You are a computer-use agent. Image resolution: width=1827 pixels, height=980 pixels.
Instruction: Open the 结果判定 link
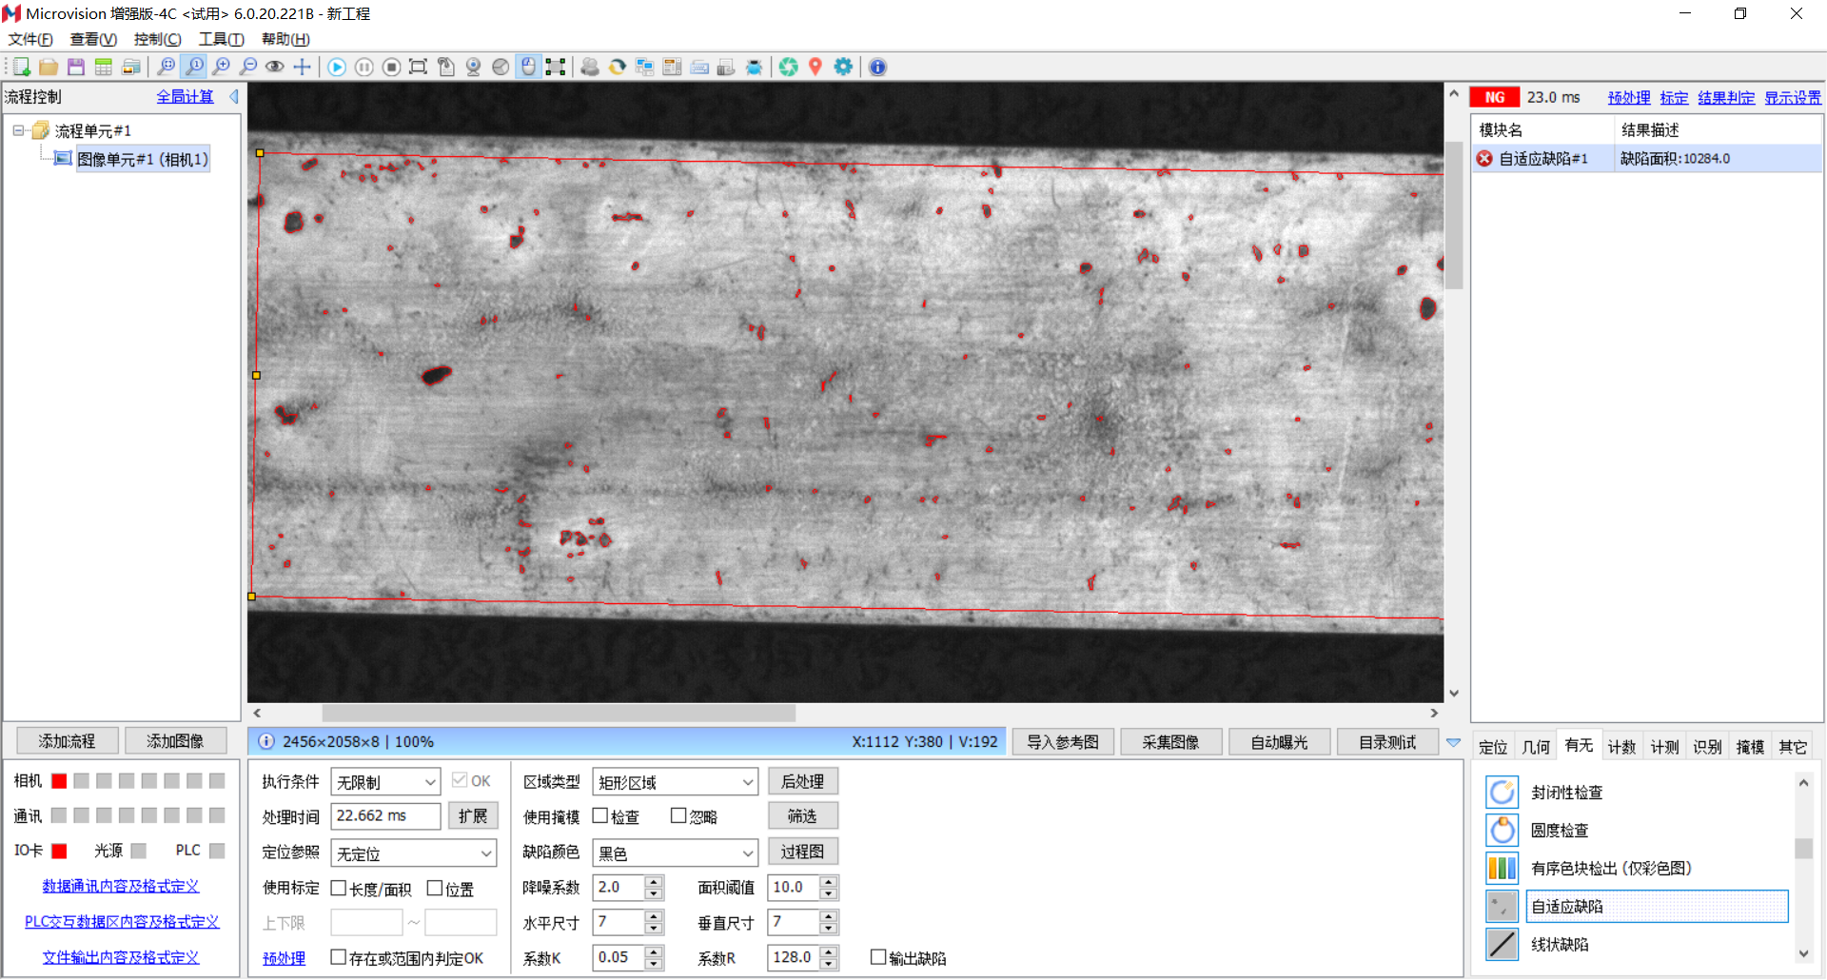click(1726, 97)
